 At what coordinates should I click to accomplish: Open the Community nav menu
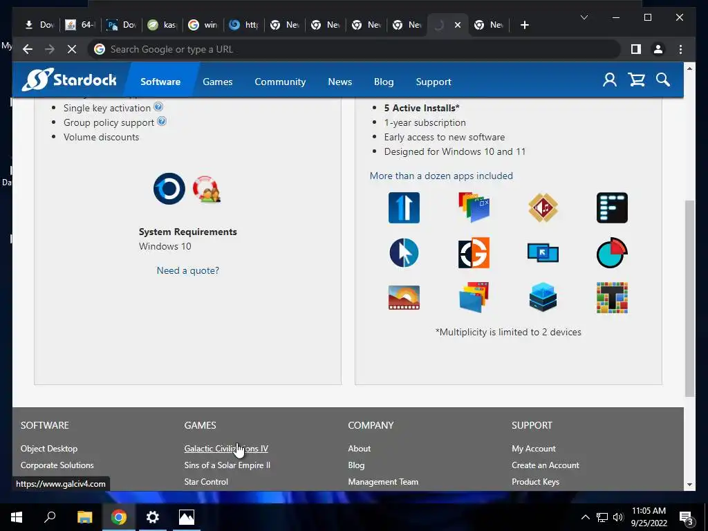pyautogui.click(x=280, y=82)
